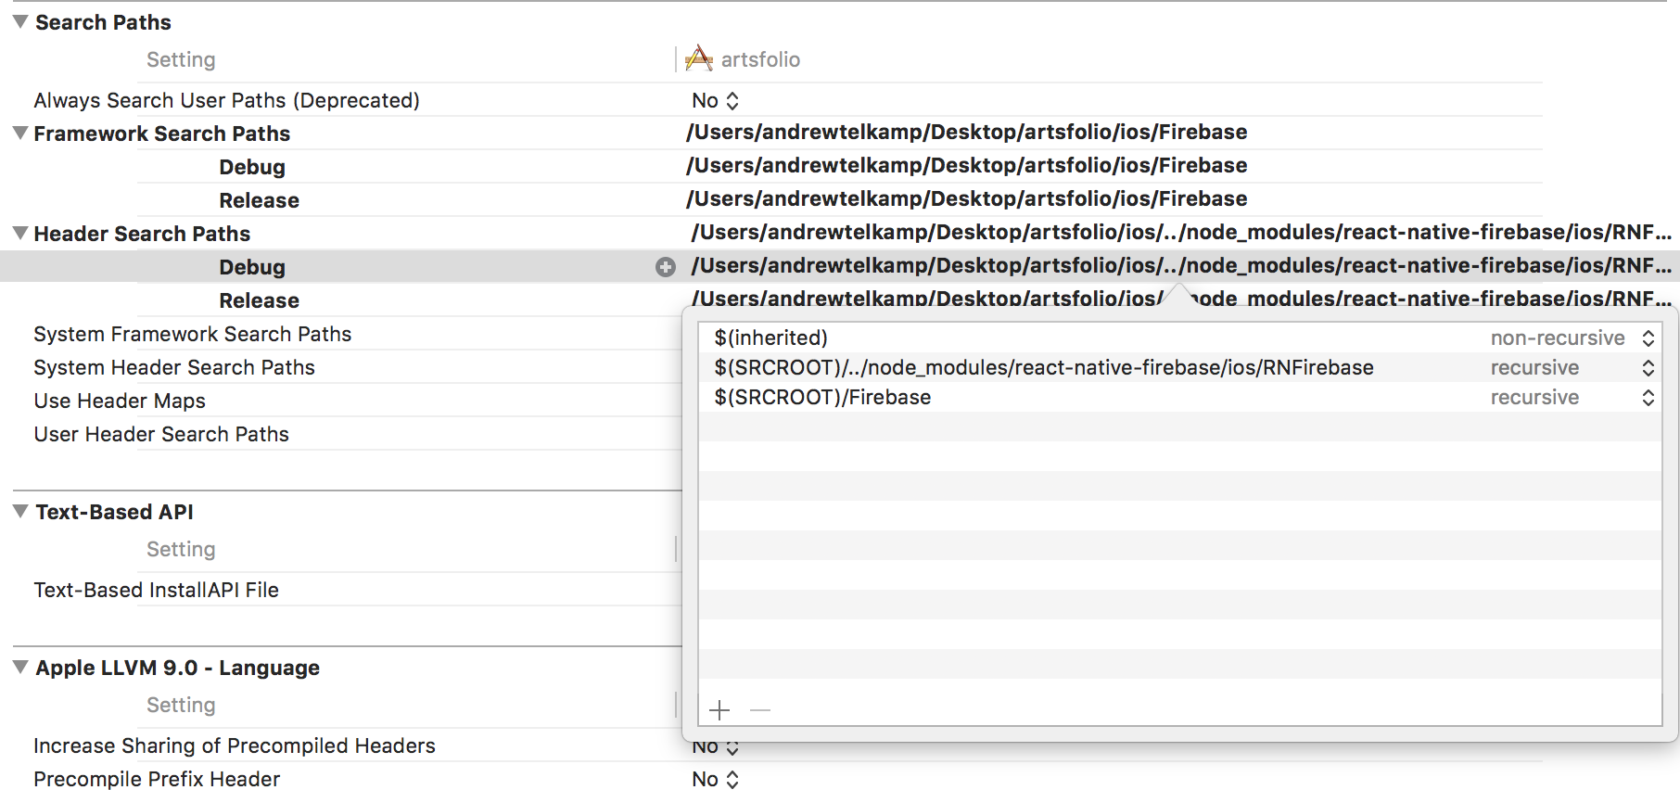
Task: Collapse Header Search Paths disclosure triangle
Action: (20, 233)
